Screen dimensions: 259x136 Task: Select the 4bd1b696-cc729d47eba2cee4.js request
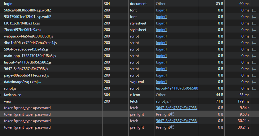(30, 43)
